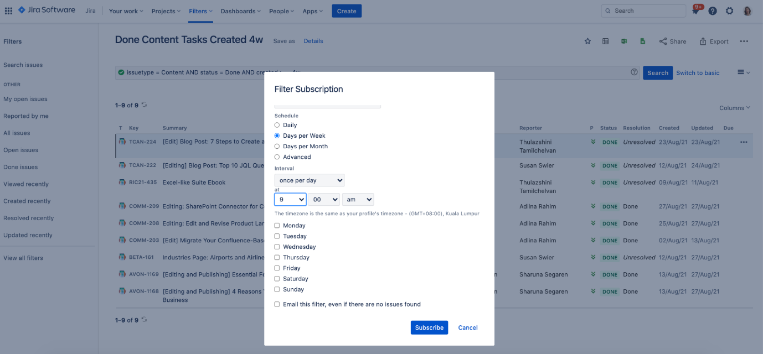This screenshot has height=354, width=763.
Task: Open the help question mark icon
Action: 713,11
